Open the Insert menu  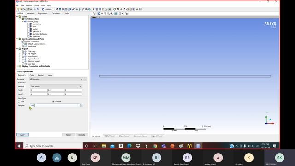point(36,6)
